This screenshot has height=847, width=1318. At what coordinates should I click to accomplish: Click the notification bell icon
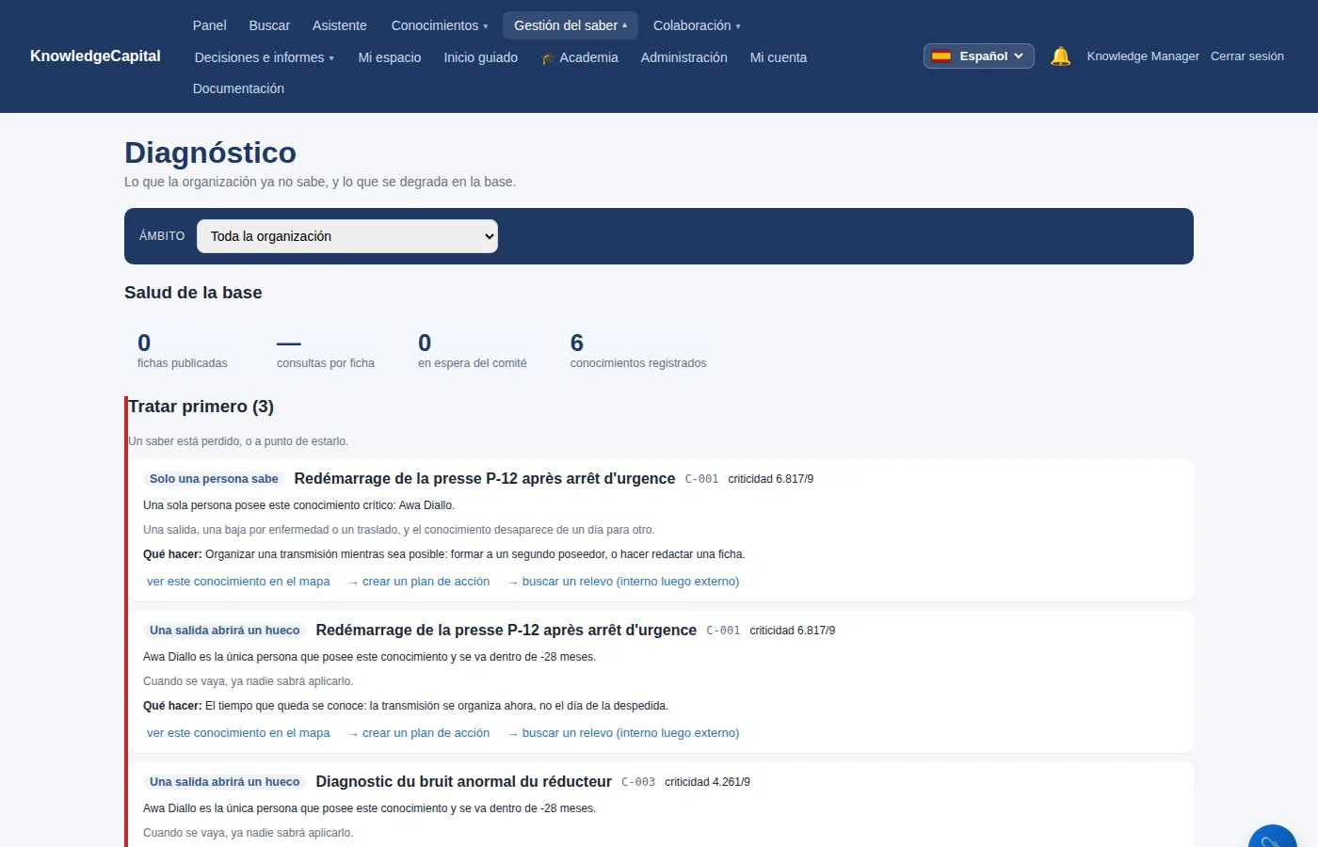click(x=1060, y=56)
